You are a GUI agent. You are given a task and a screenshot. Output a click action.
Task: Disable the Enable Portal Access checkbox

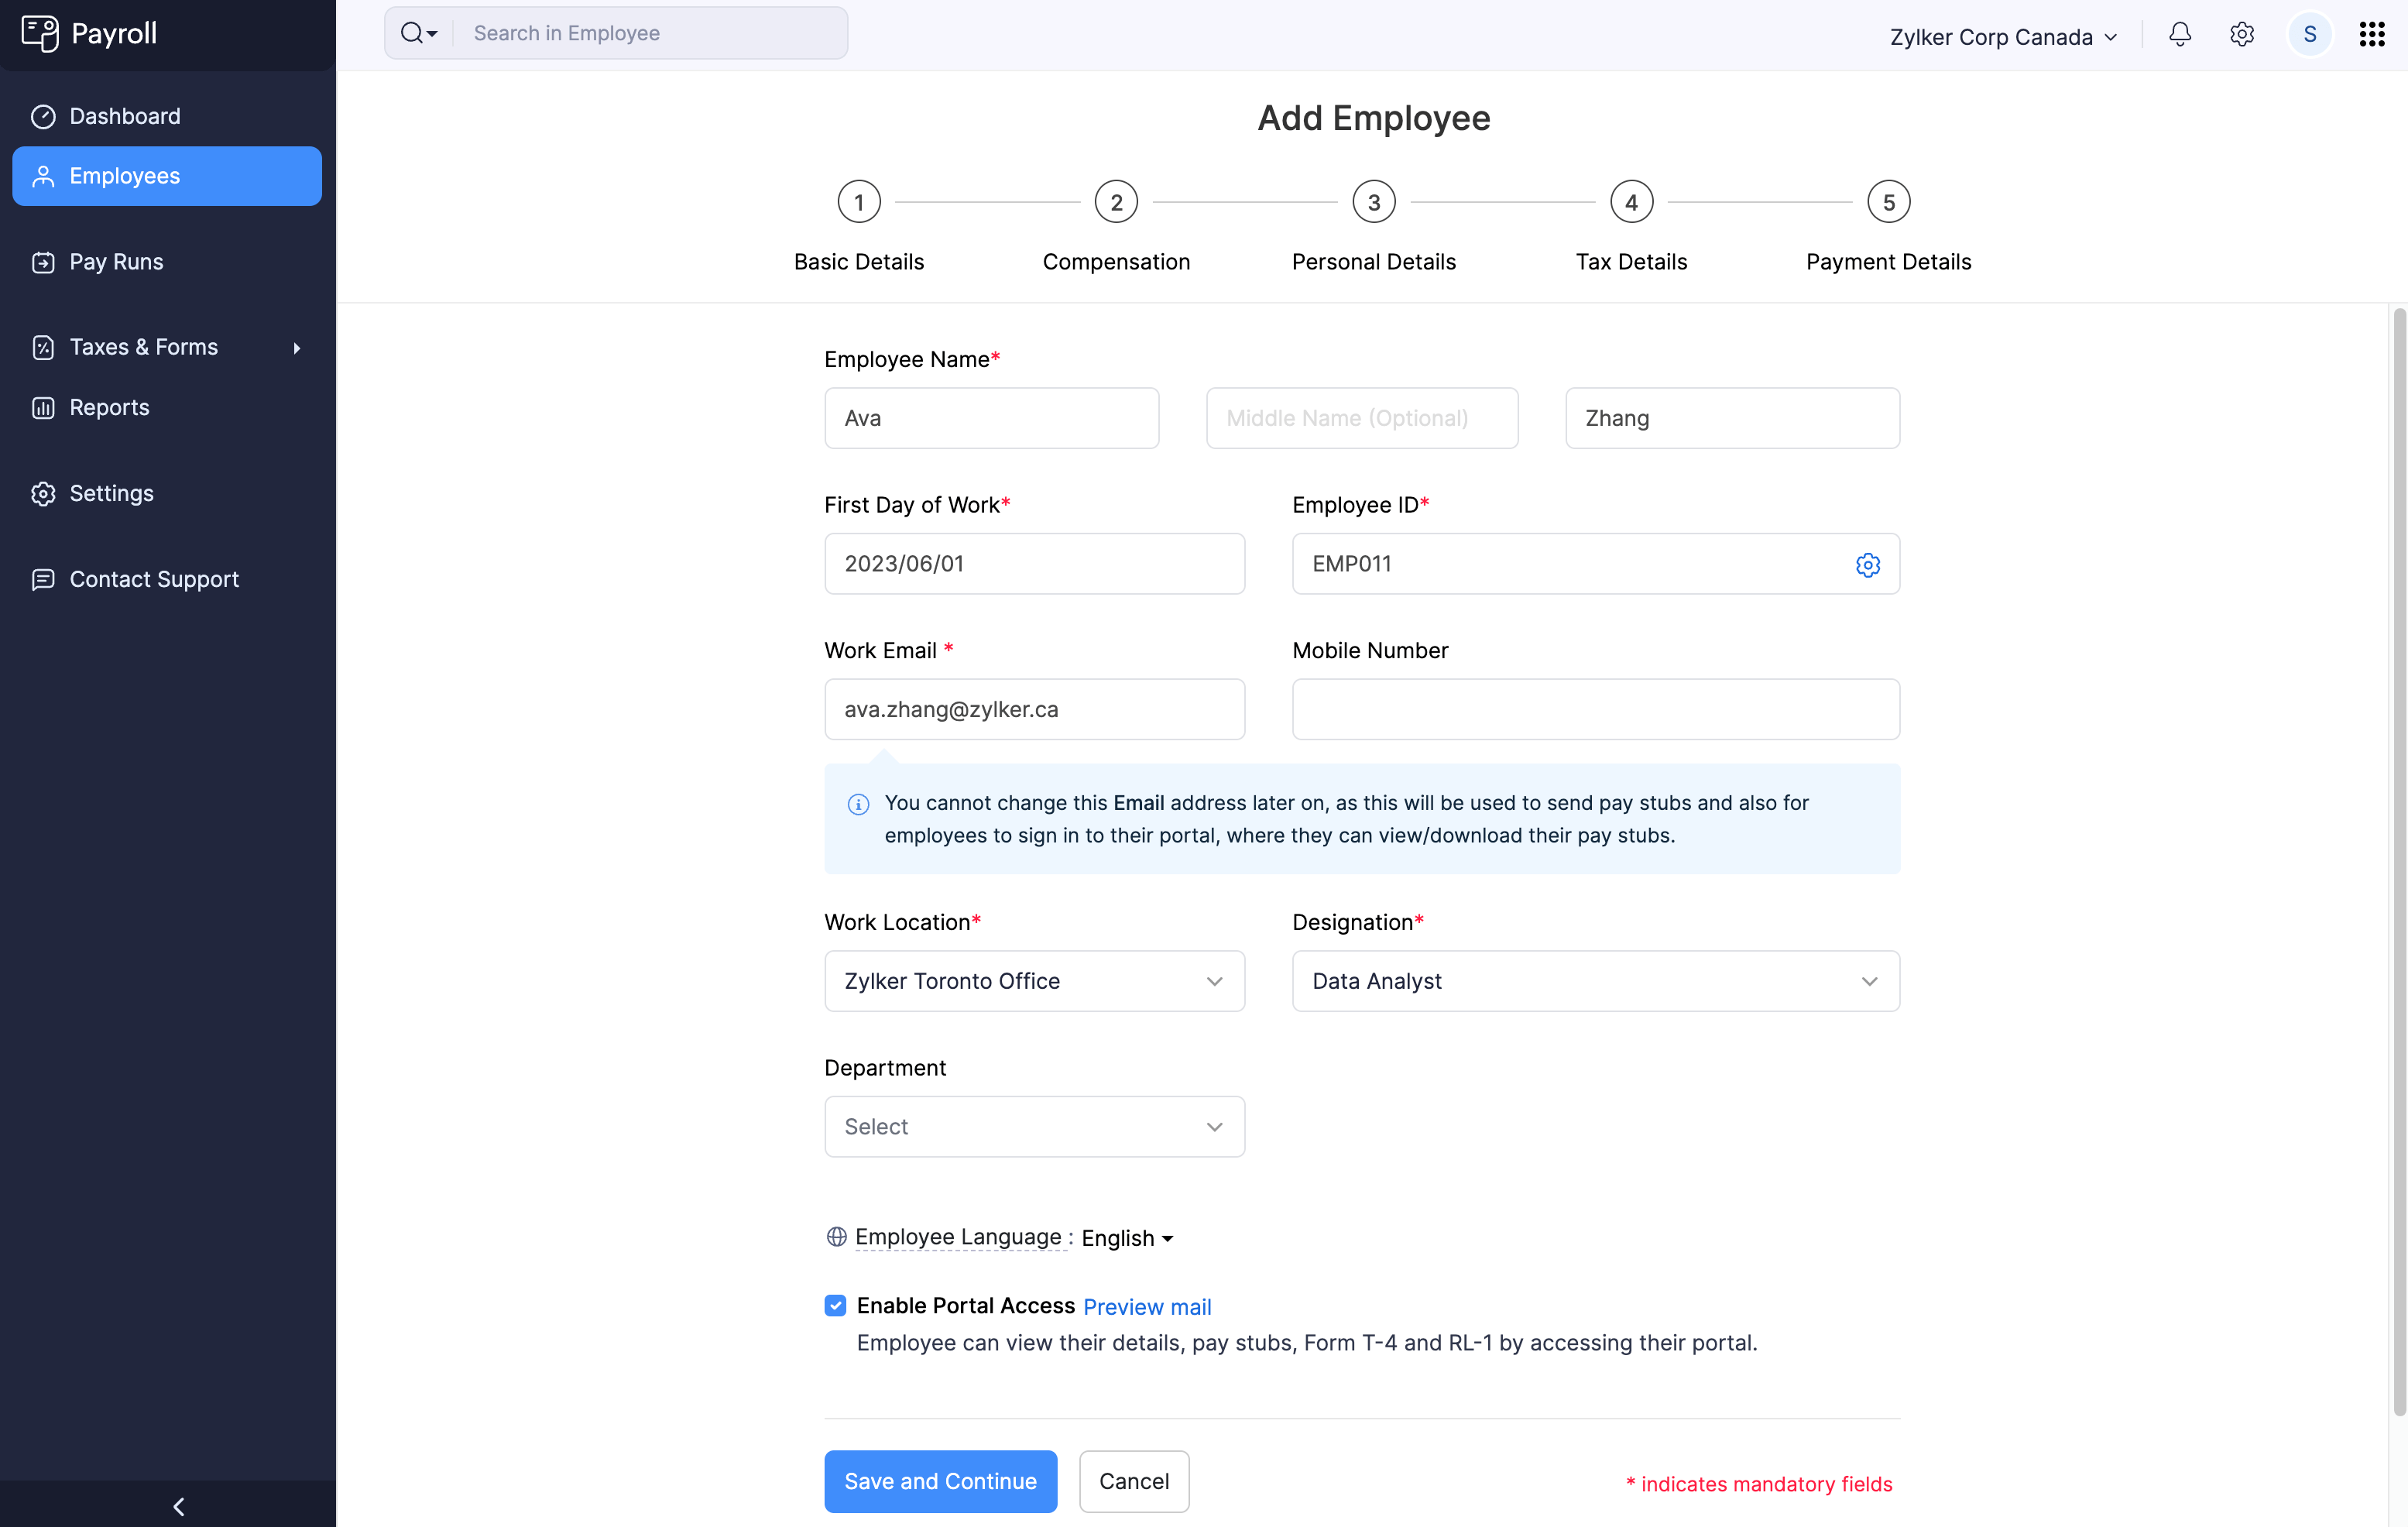coord(835,1305)
